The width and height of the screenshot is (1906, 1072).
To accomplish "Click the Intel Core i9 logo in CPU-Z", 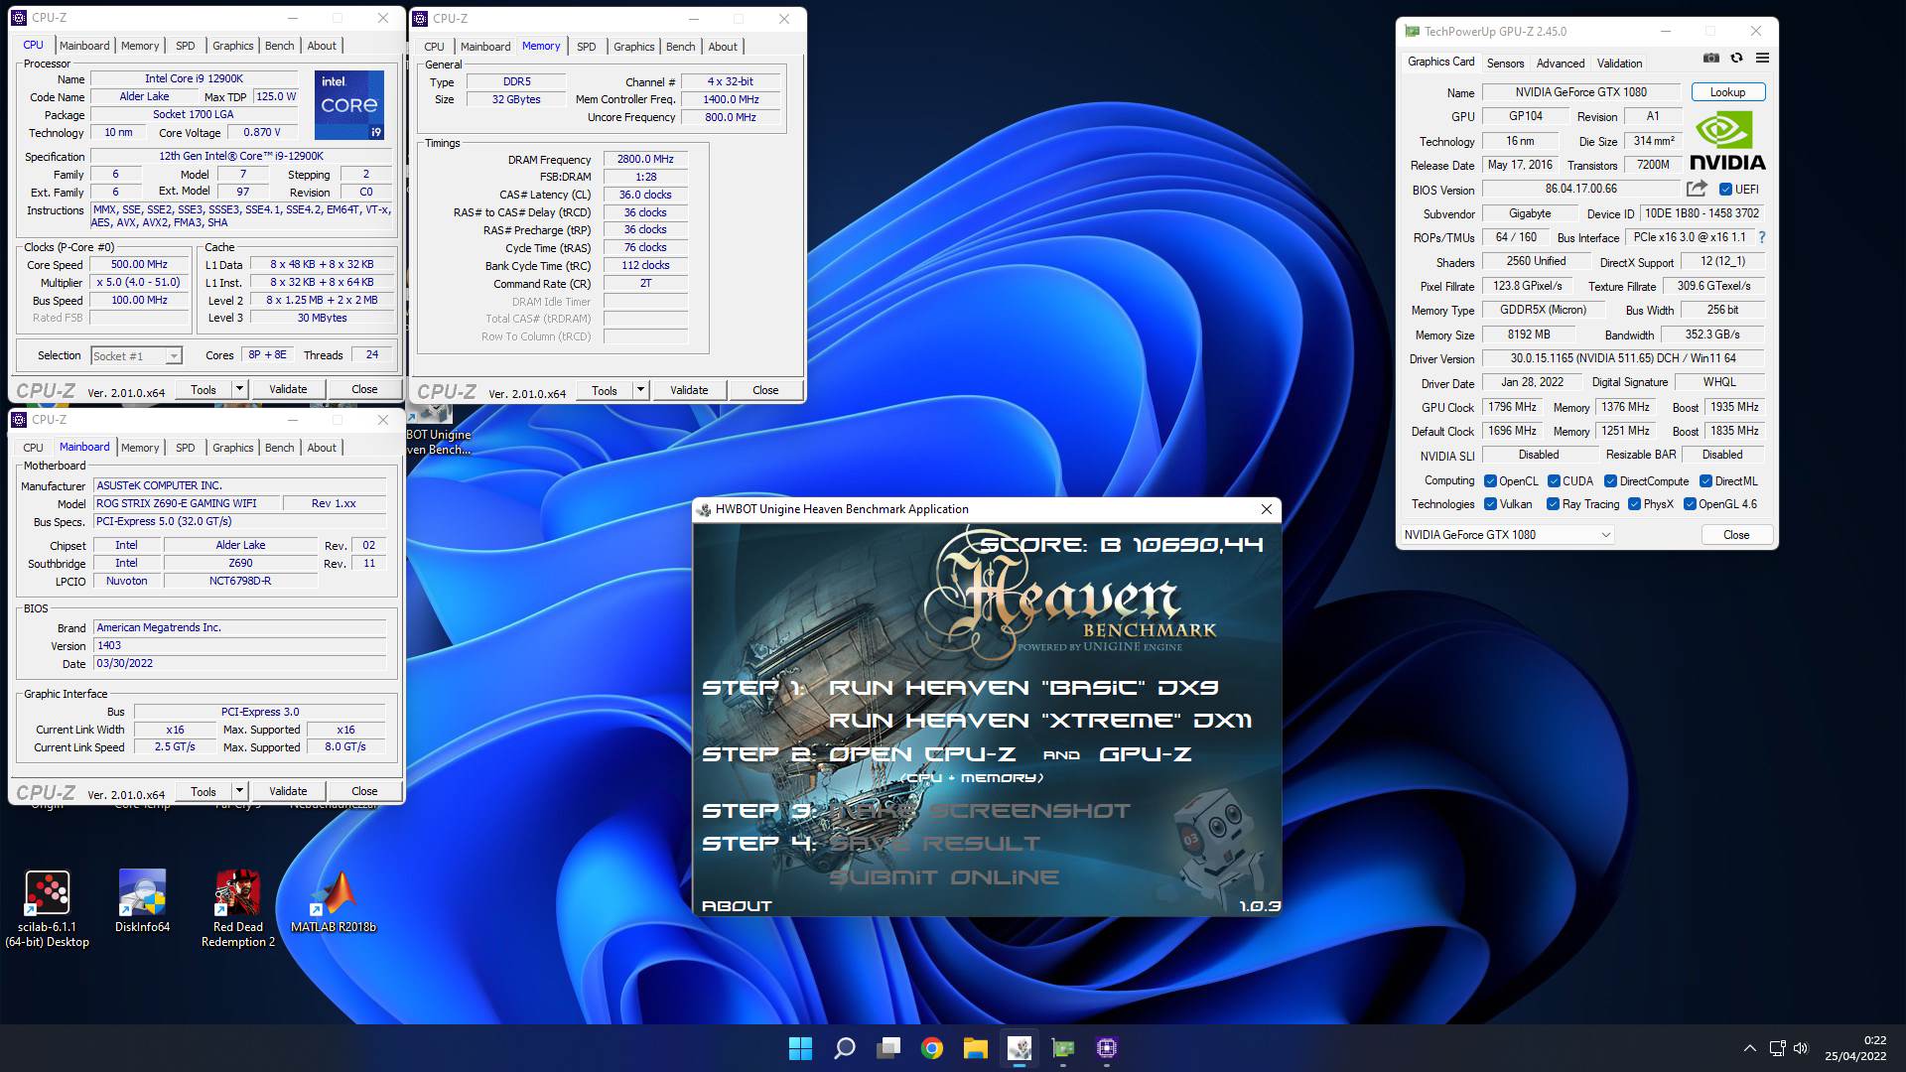I will [x=348, y=104].
